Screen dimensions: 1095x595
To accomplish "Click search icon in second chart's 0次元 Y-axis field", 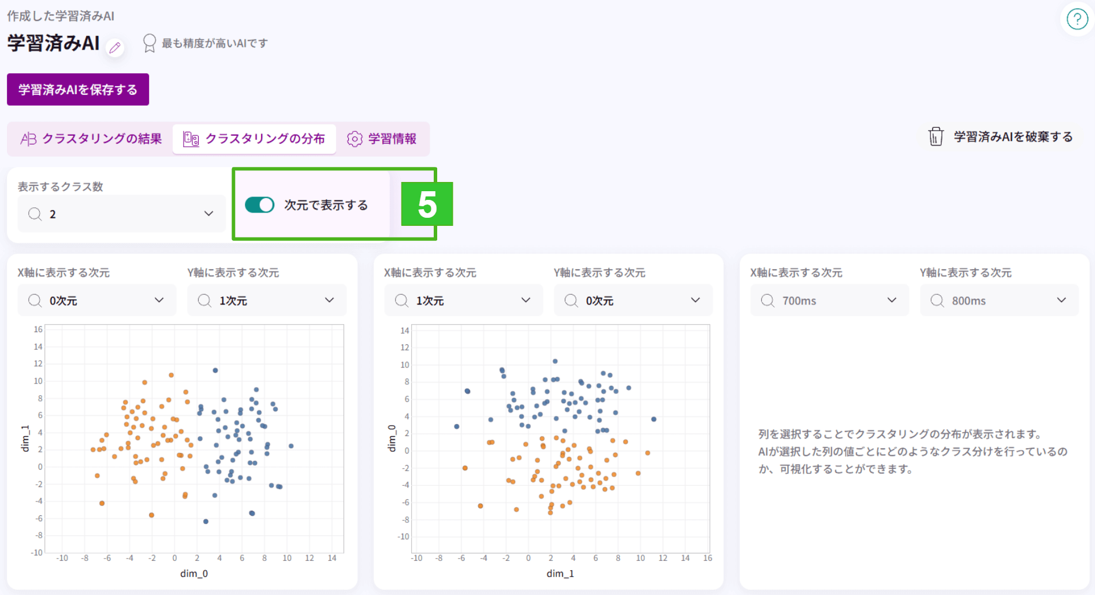I will [x=571, y=300].
